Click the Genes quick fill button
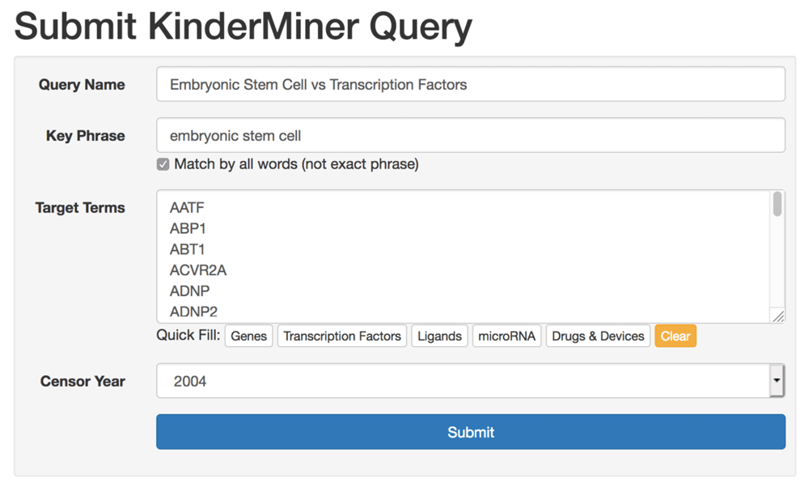The image size is (809, 495). coord(248,336)
